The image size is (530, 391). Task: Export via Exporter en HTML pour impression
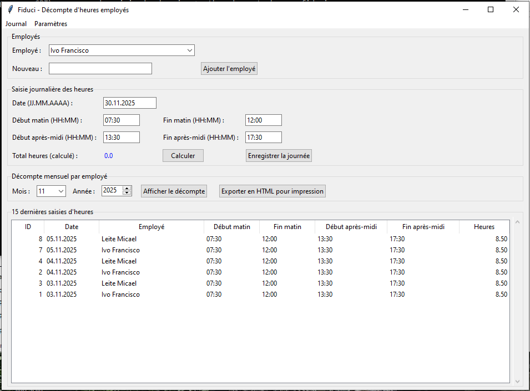tap(272, 191)
